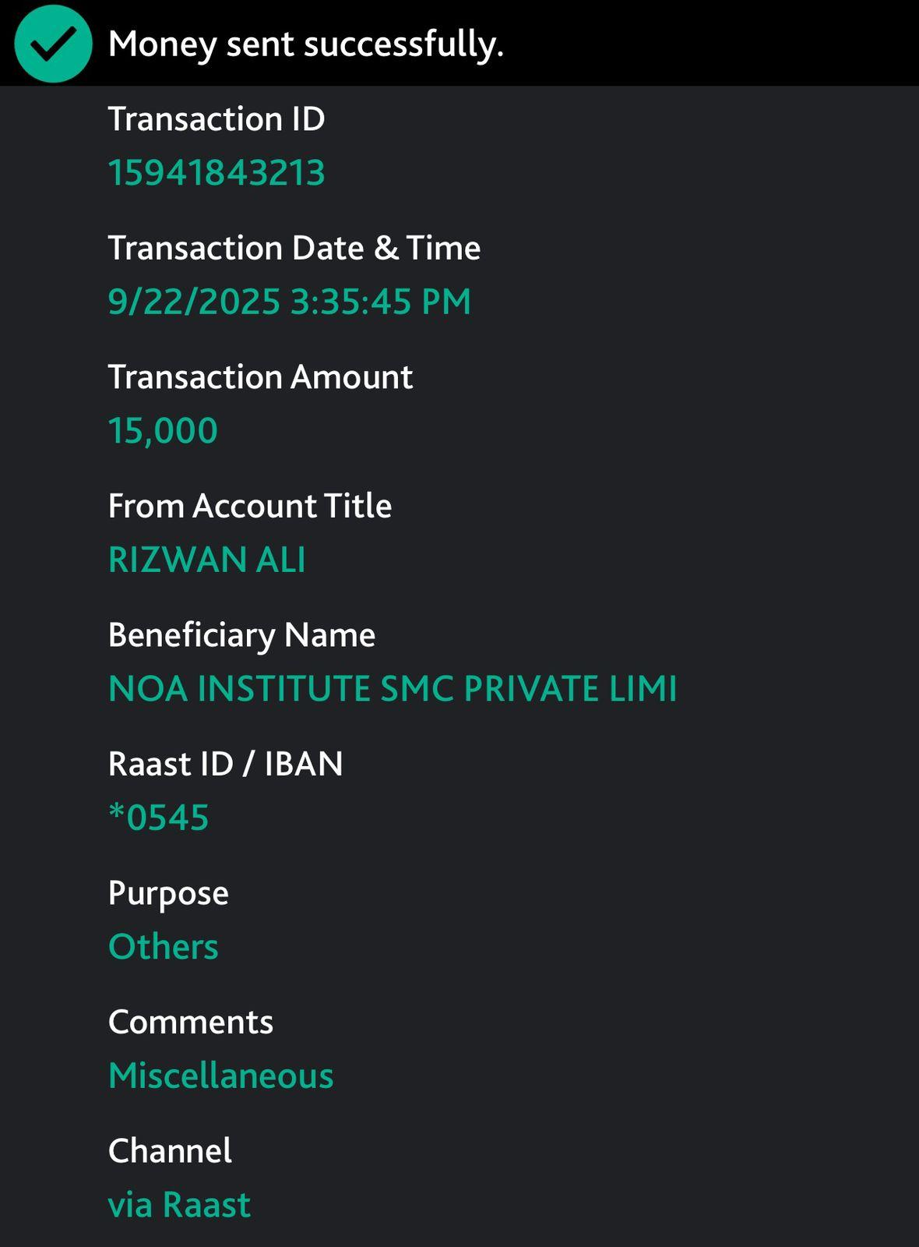919x1247 pixels.
Task: Select the Transaction Date & Time label
Action: [x=294, y=248]
